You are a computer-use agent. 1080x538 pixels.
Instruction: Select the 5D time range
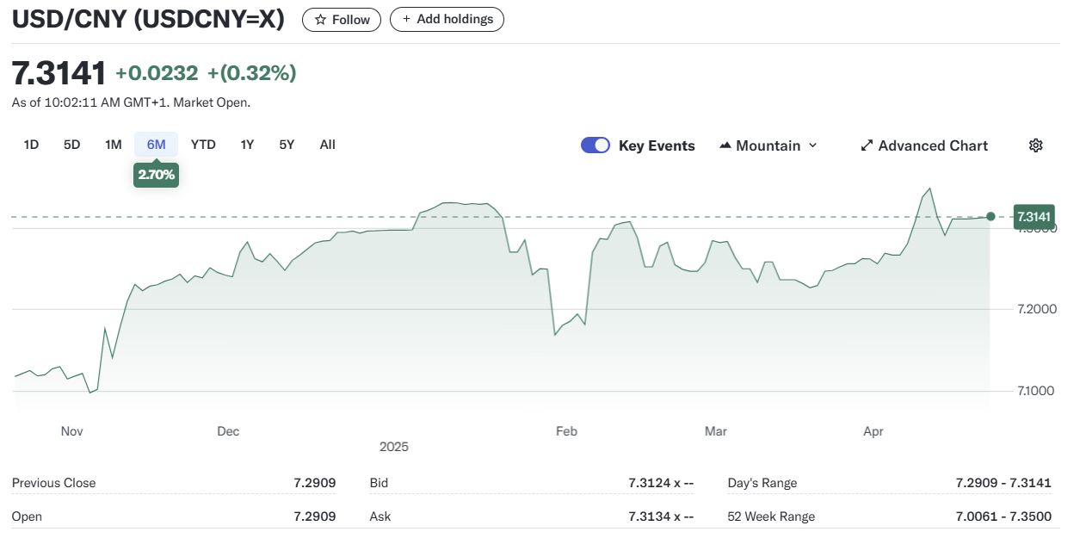click(x=71, y=145)
